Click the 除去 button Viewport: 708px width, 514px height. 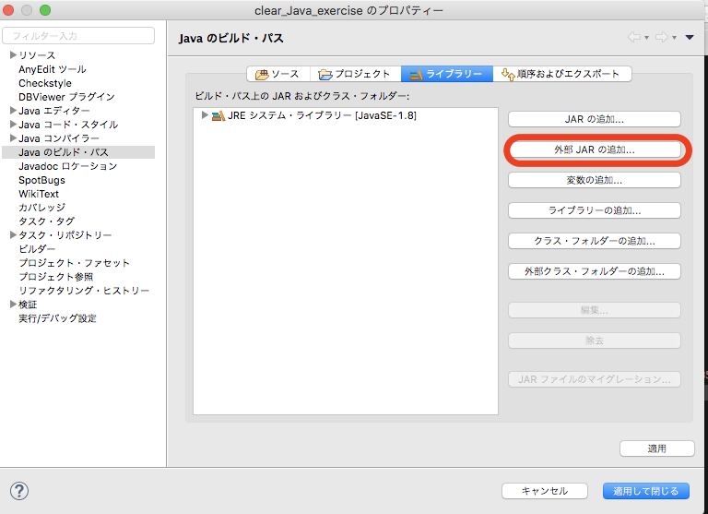coord(595,341)
